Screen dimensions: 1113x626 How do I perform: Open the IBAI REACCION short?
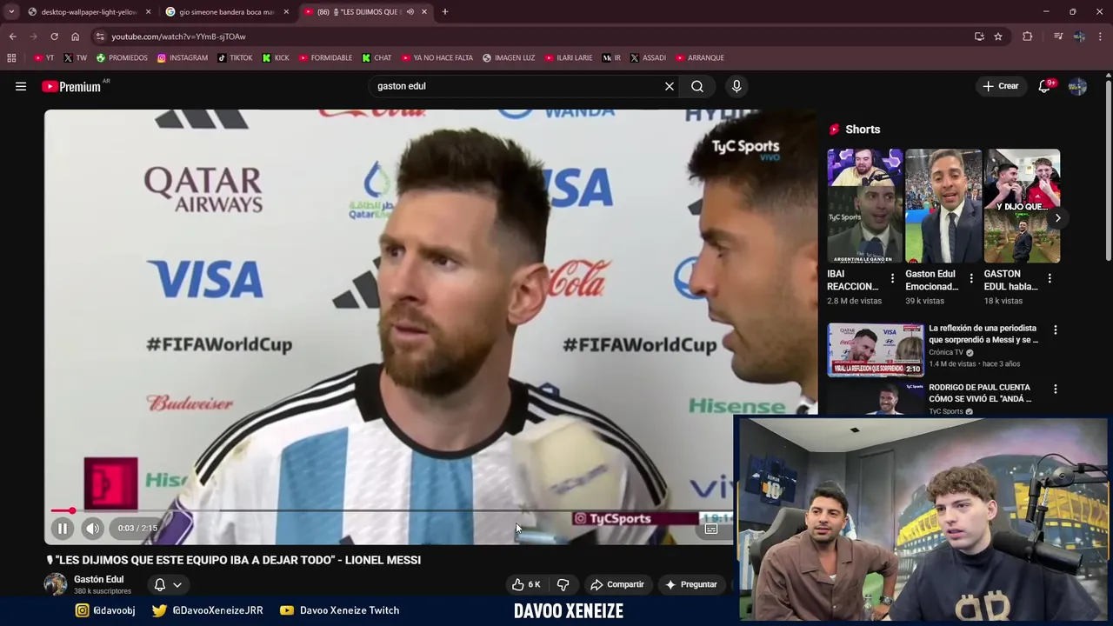pyautogui.click(x=865, y=205)
